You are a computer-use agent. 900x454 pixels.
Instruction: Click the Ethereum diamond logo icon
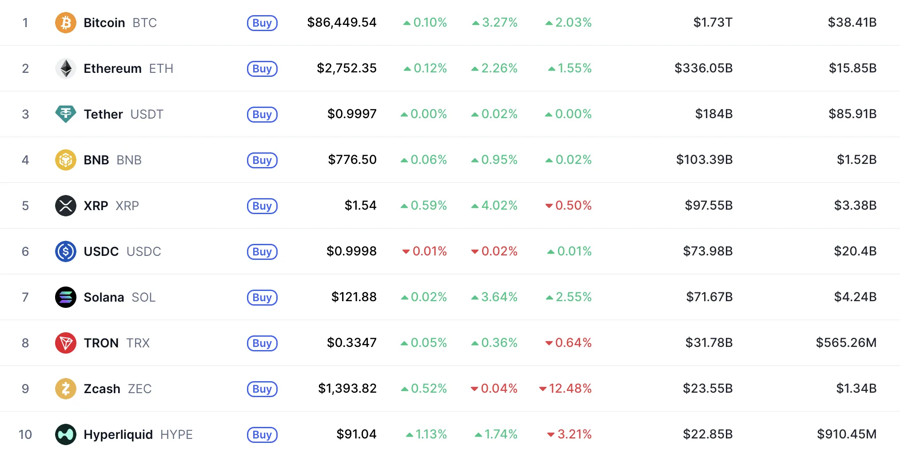coord(66,68)
